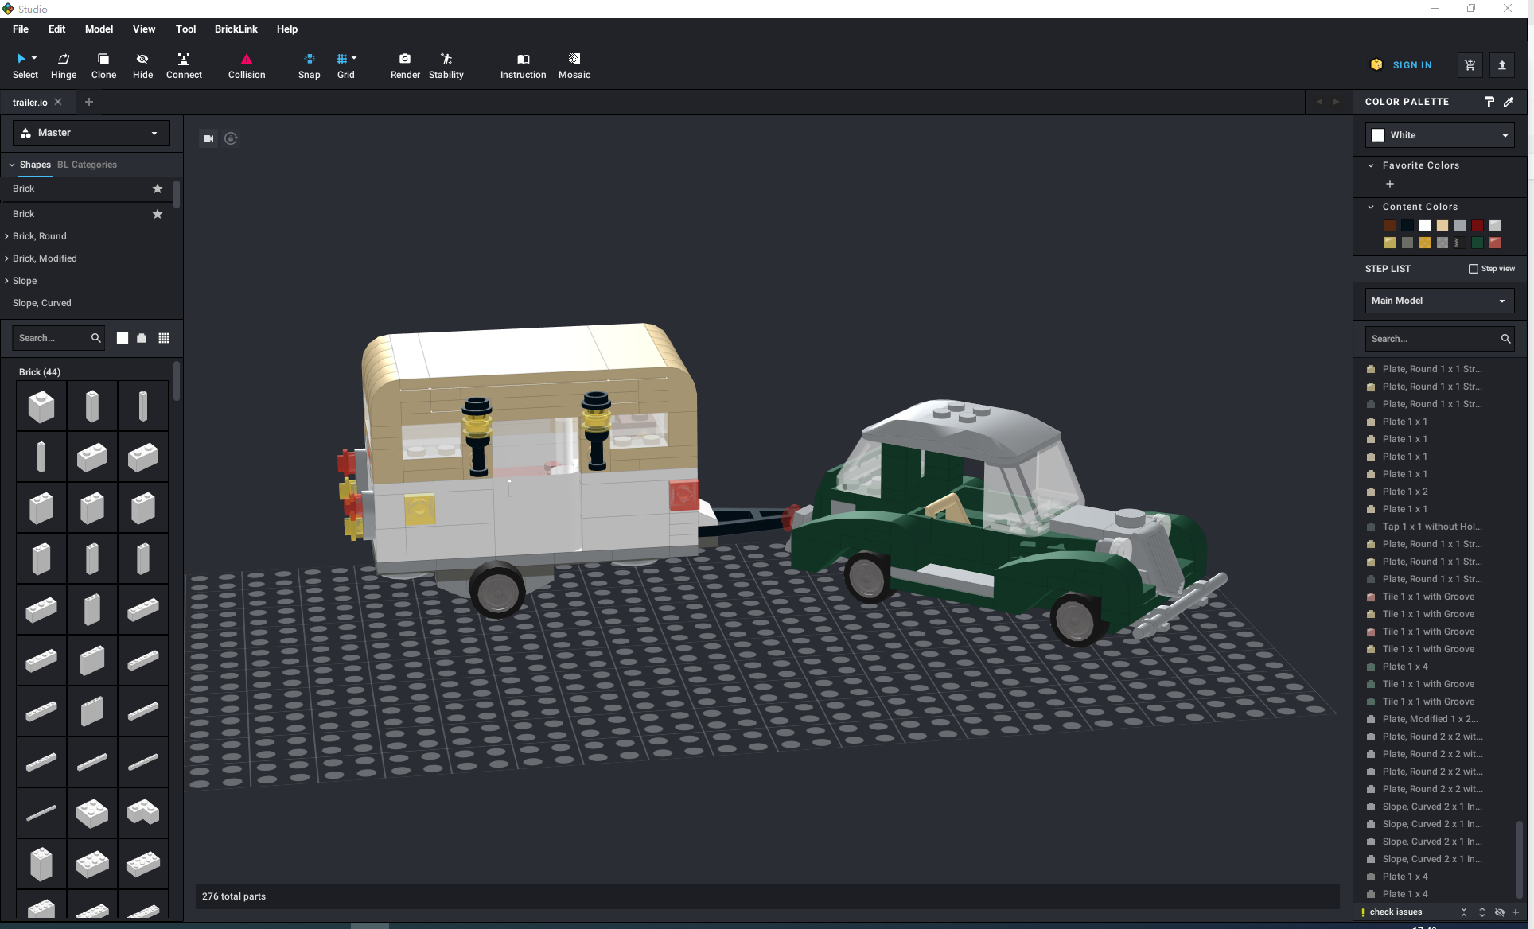Open the White color dropdown
The image size is (1534, 929).
tap(1439, 135)
